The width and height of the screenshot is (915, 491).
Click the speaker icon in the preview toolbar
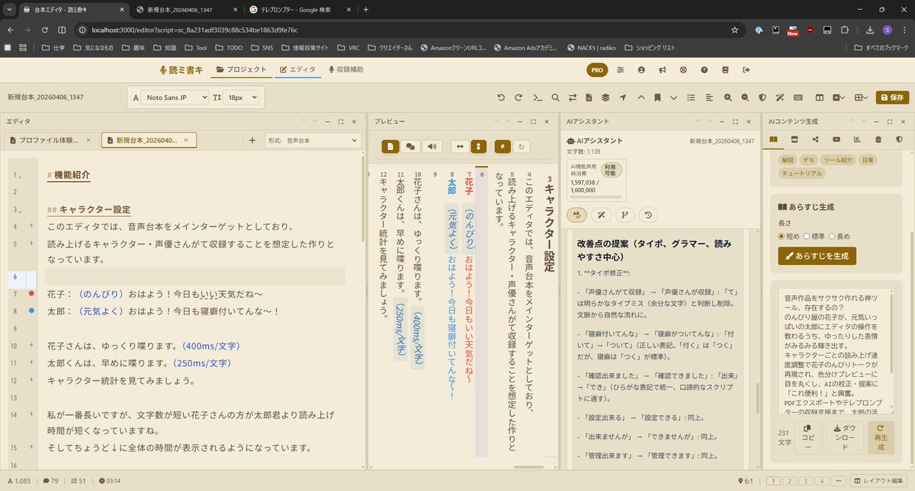coord(432,146)
